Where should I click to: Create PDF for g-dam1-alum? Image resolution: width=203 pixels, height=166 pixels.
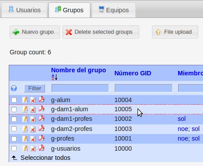coord(41,109)
